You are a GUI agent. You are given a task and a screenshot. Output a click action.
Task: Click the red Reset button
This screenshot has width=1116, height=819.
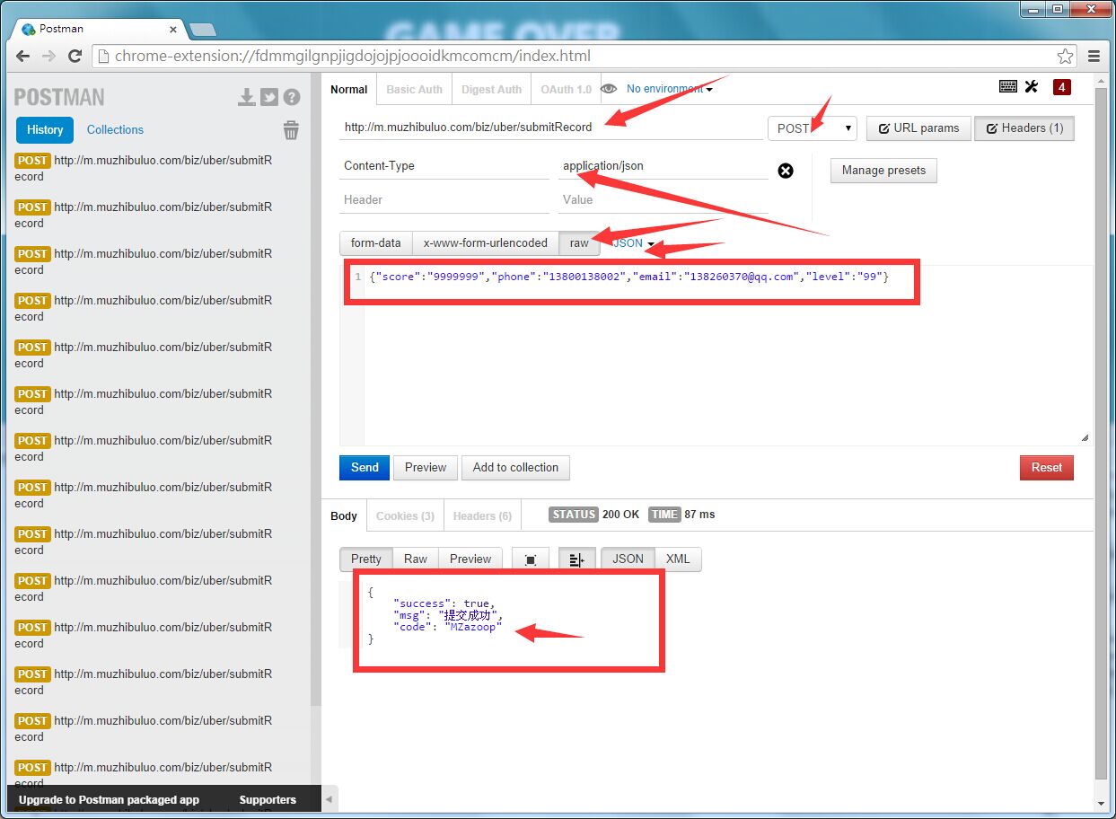click(1047, 468)
